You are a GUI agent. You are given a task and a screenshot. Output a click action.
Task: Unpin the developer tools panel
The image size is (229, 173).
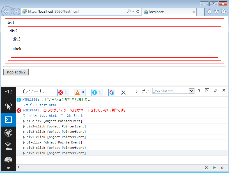click(x=216, y=90)
